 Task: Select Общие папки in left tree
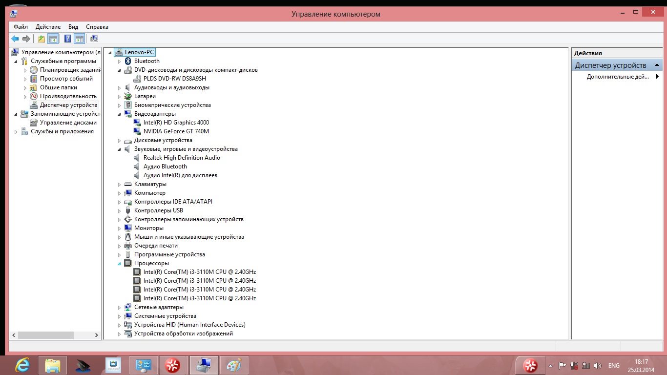pyautogui.click(x=59, y=87)
